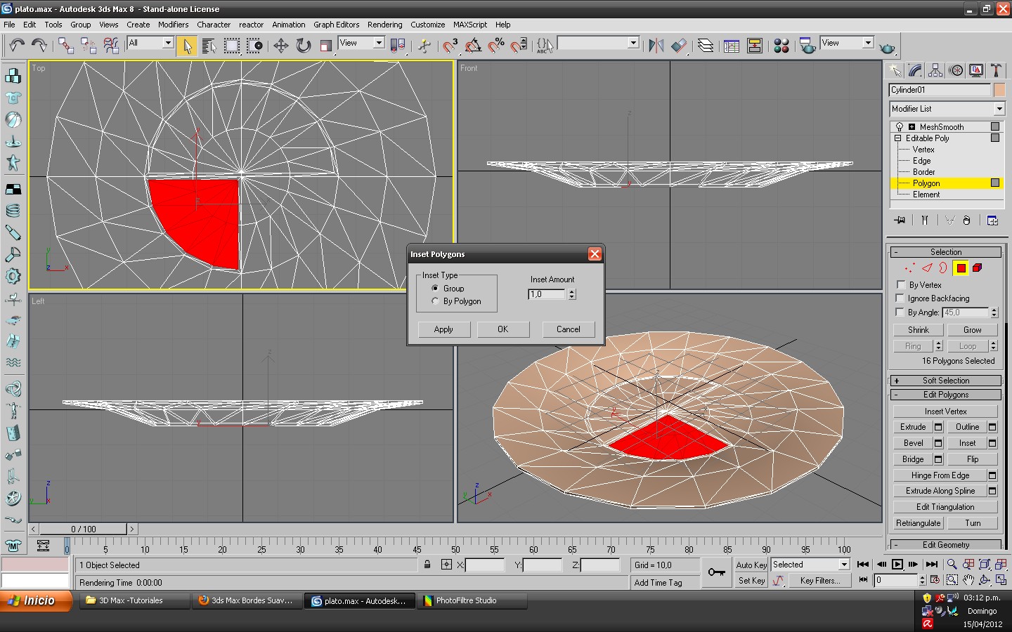The width and height of the screenshot is (1012, 632).
Task: Click Maximize Viewport Toggle icon
Action: click(x=1001, y=580)
